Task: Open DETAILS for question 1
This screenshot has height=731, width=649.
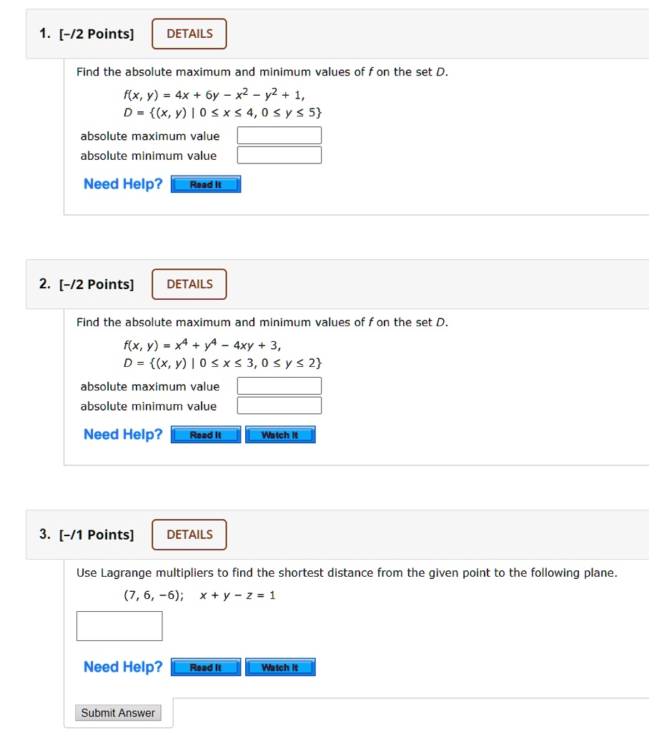Action: (x=189, y=33)
